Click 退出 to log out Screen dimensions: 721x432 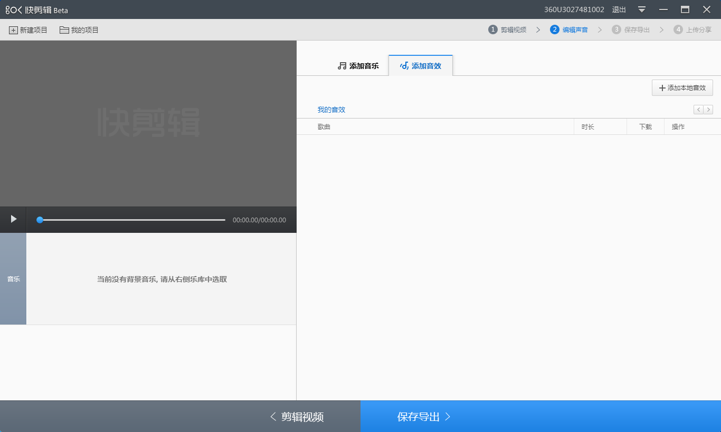point(618,9)
